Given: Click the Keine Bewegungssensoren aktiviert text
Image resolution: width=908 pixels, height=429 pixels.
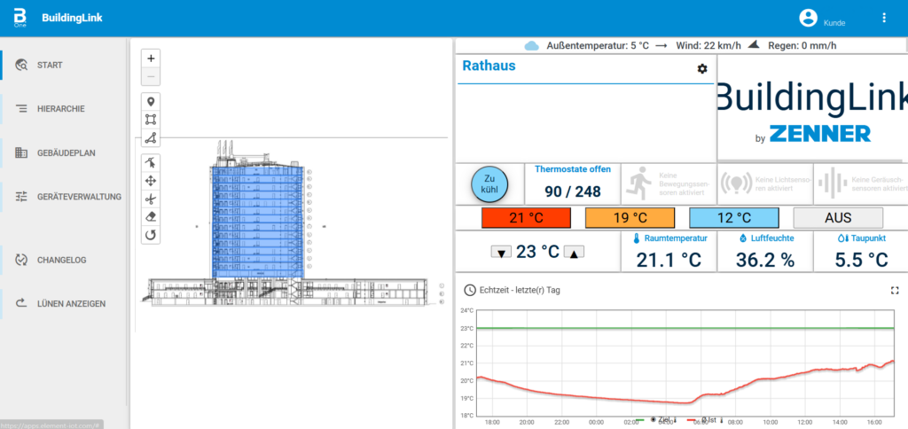Looking at the screenshot, I should coord(685,183).
